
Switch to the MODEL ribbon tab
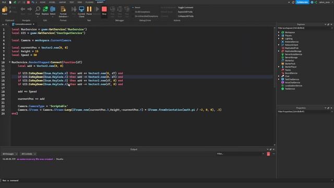coord(52,2)
